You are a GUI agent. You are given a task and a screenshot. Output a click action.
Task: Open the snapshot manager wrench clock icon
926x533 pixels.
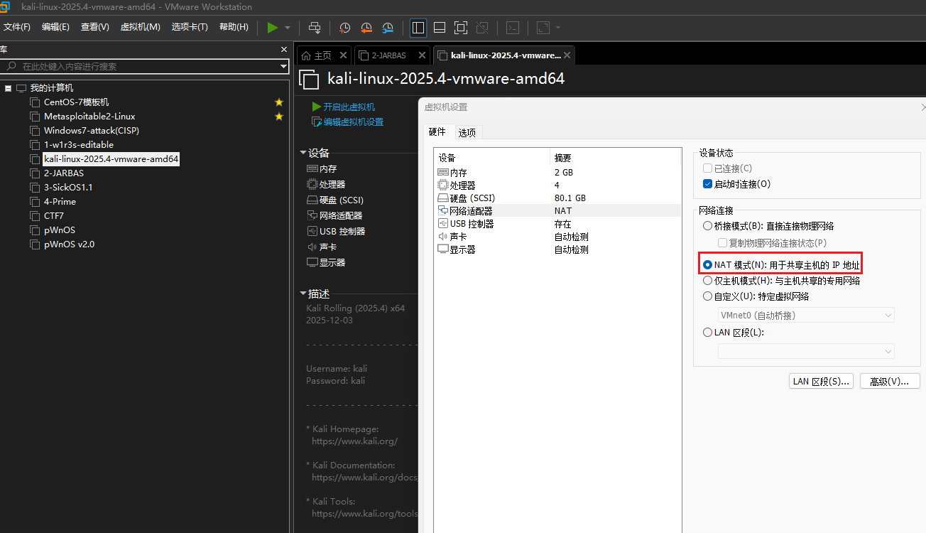[388, 28]
